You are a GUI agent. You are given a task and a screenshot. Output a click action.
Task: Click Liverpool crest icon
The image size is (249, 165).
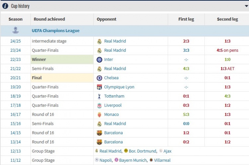[99, 105]
